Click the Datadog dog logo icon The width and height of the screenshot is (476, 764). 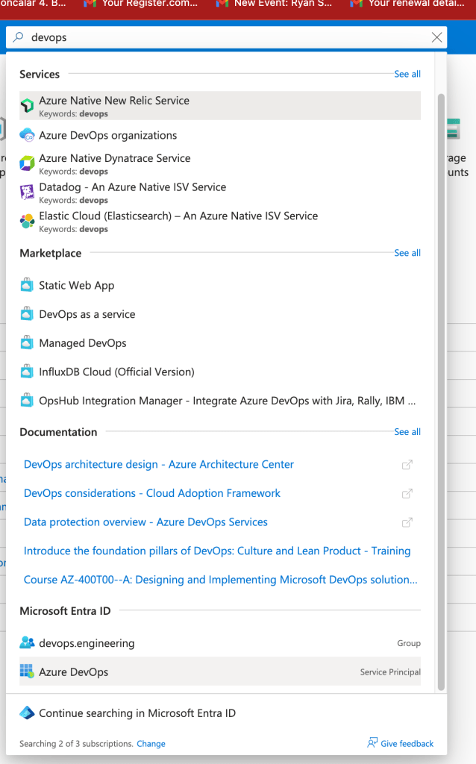pos(28,192)
